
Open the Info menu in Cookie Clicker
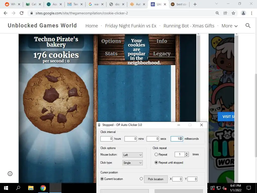(x=162, y=41)
